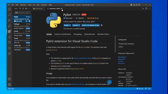Click the feedback icon in status bar
168x94 pixels.
point(146,89)
